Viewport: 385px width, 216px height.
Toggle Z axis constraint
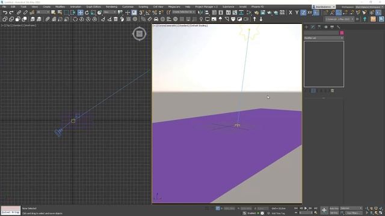coord(303,13)
